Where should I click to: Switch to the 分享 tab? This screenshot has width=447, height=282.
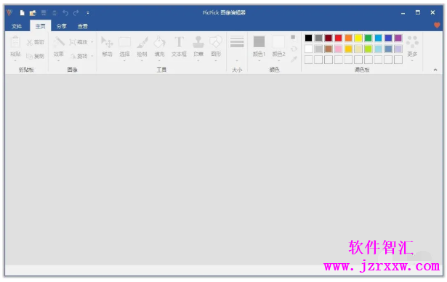point(61,26)
